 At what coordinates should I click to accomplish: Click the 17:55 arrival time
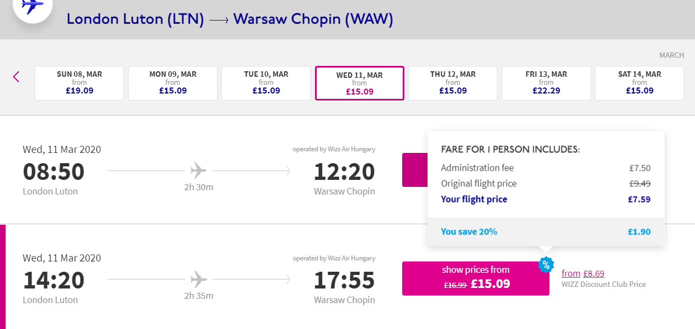tap(344, 280)
